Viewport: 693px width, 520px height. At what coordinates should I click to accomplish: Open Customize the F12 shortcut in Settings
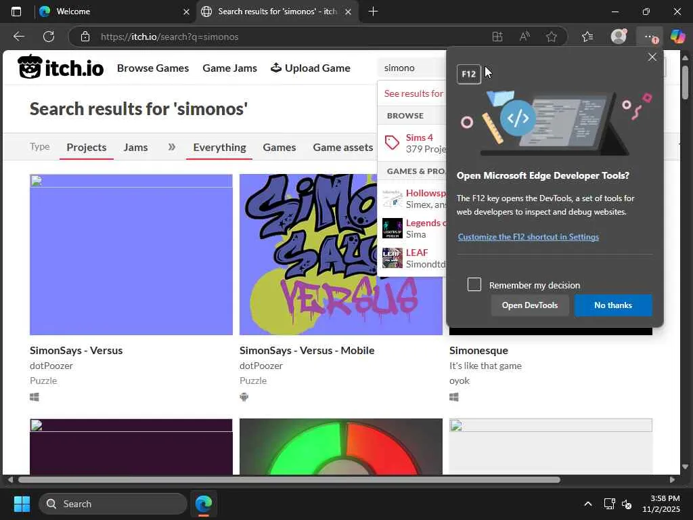528,236
